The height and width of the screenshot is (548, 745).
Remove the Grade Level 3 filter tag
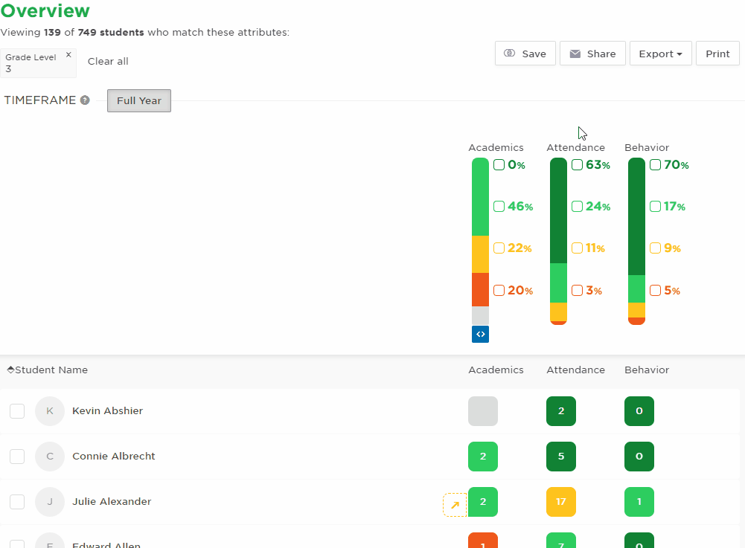pyautogui.click(x=68, y=54)
